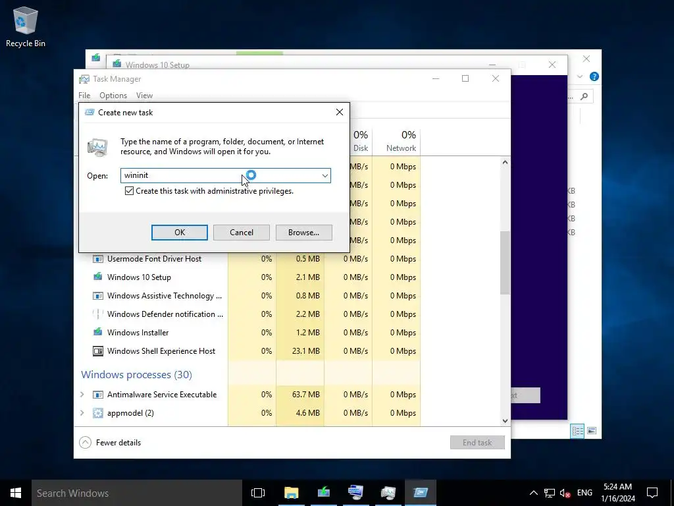
Task: Select the appmodel (2) row name
Action: coord(130,413)
